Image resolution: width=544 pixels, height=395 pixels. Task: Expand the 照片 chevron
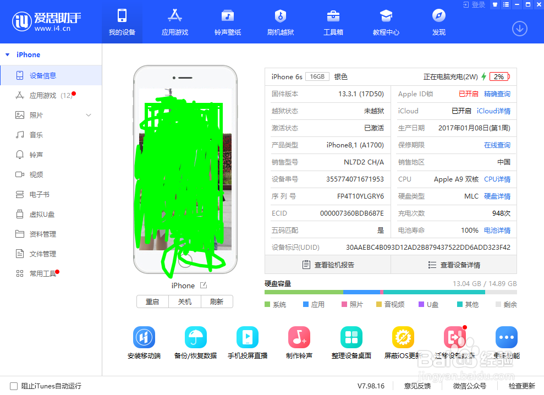pyautogui.click(x=89, y=115)
